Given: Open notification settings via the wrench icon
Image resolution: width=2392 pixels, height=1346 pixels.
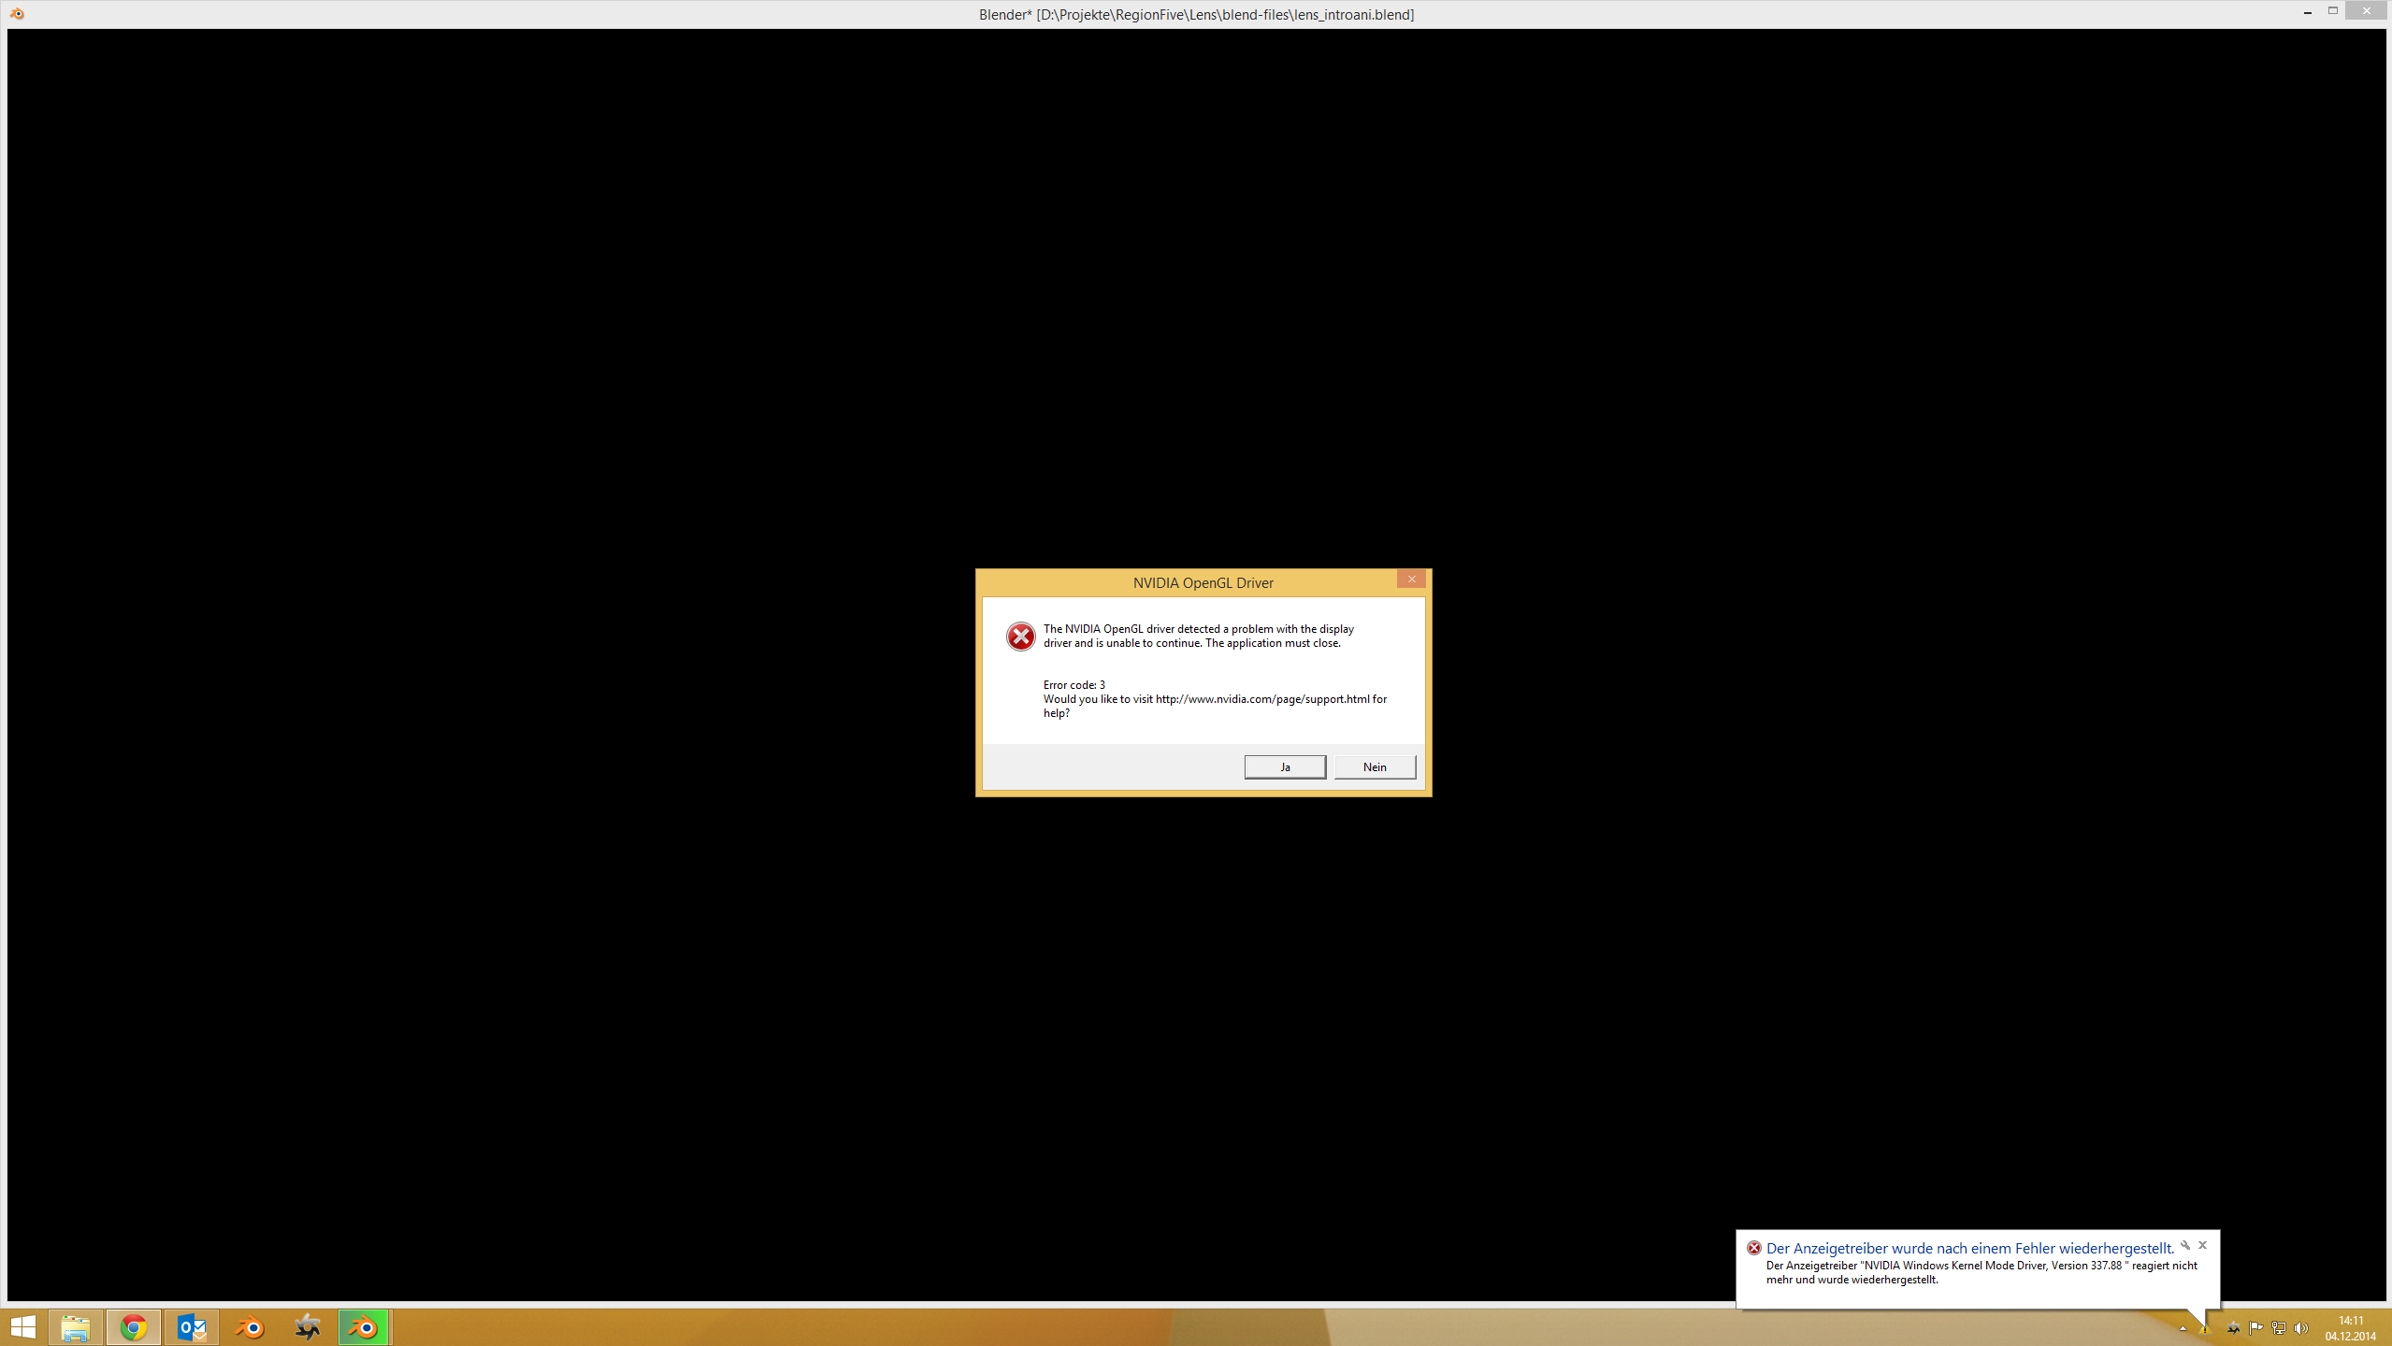Looking at the screenshot, I should click(x=2185, y=1245).
